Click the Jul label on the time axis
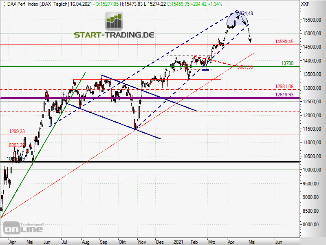326x245 pixels. [x=65, y=242]
